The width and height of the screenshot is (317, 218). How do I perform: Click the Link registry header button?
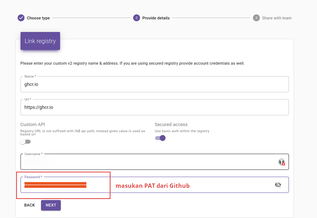point(40,41)
